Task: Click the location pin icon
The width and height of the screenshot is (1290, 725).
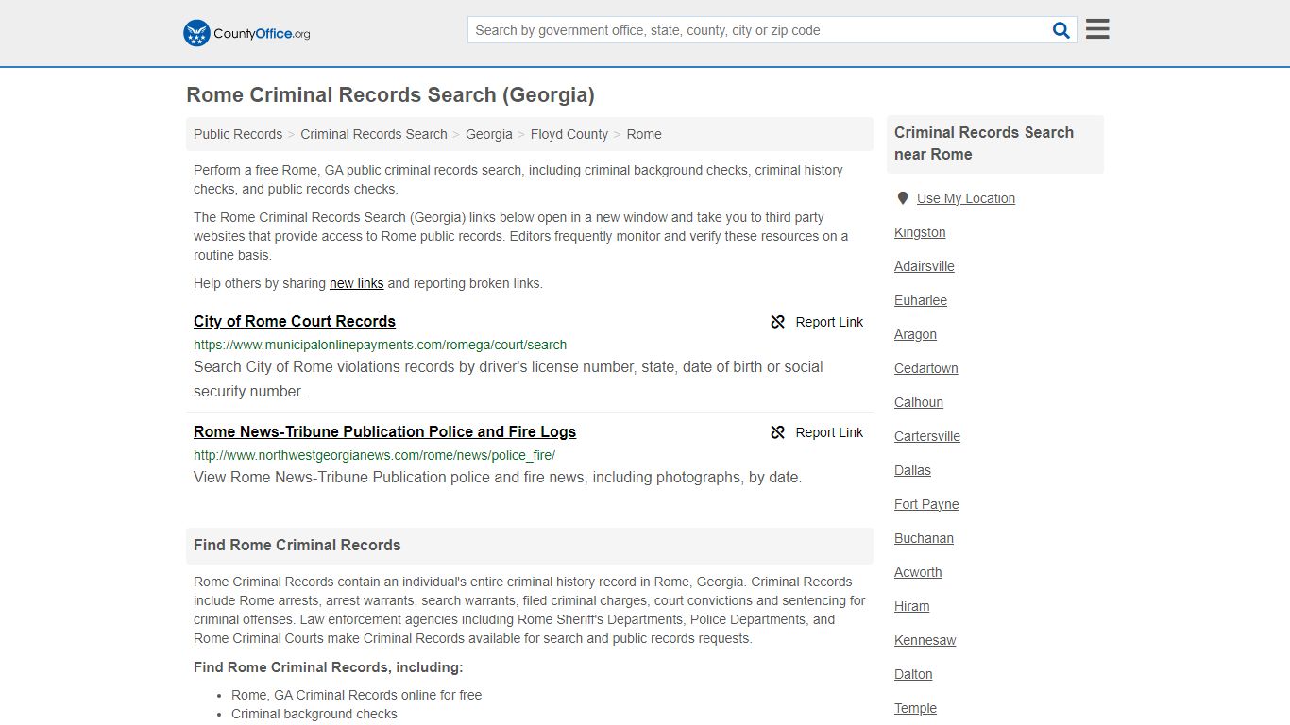Action: click(902, 198)
